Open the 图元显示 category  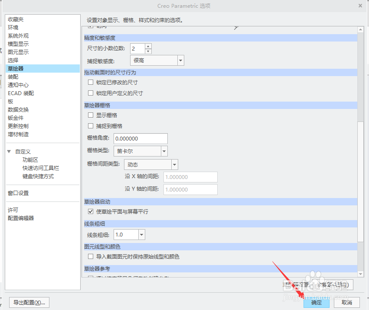[18, 52]
